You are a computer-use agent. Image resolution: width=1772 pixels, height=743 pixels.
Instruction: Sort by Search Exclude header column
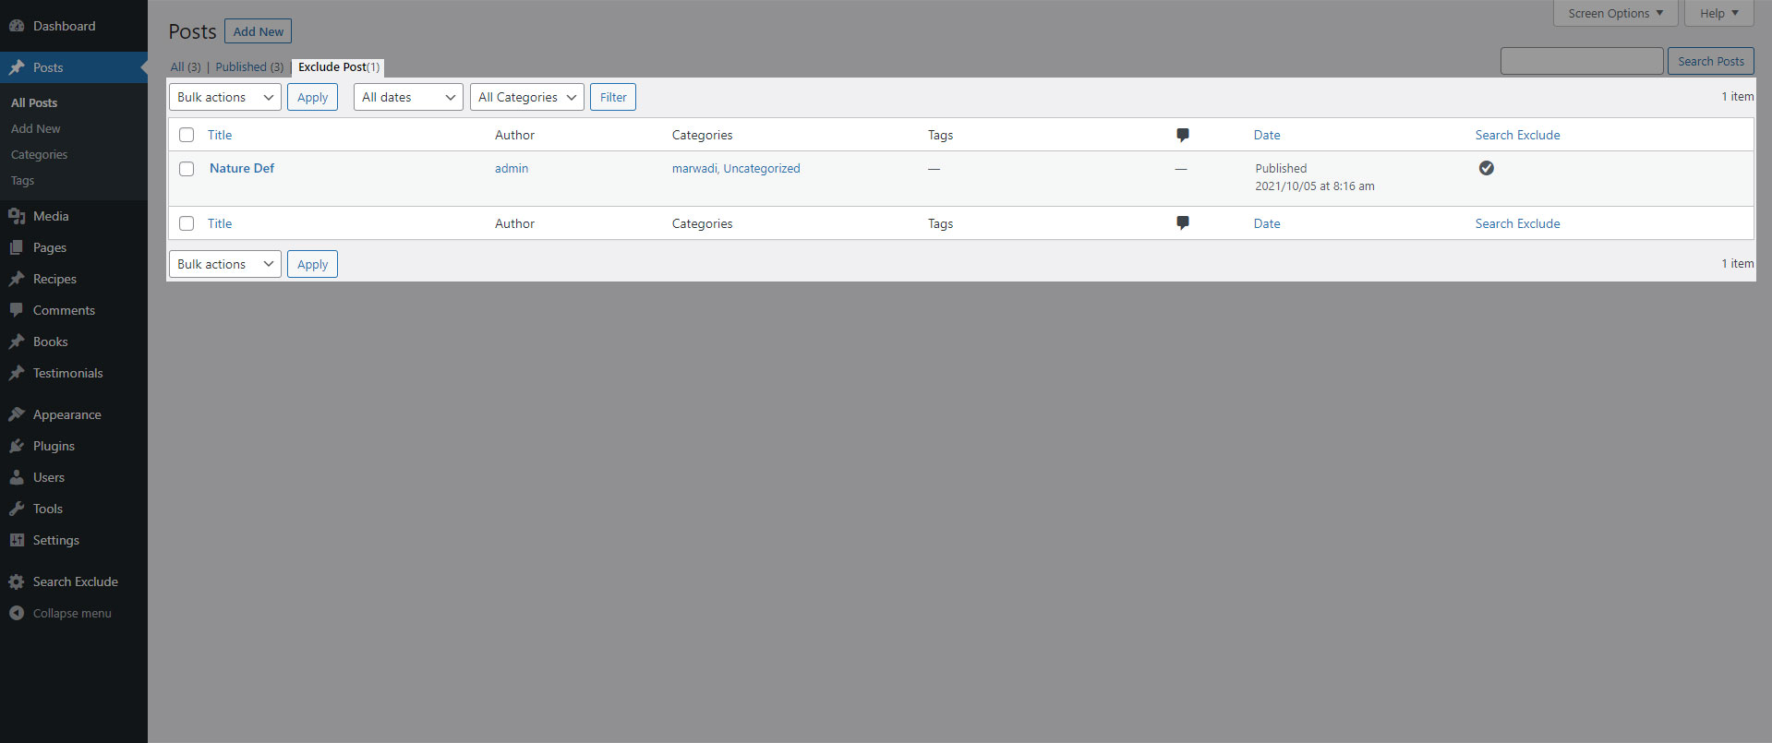[1517, 135]
